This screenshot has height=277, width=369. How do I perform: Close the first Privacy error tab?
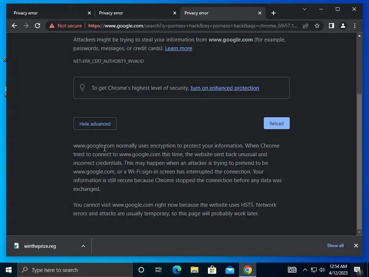coord(89,13)
